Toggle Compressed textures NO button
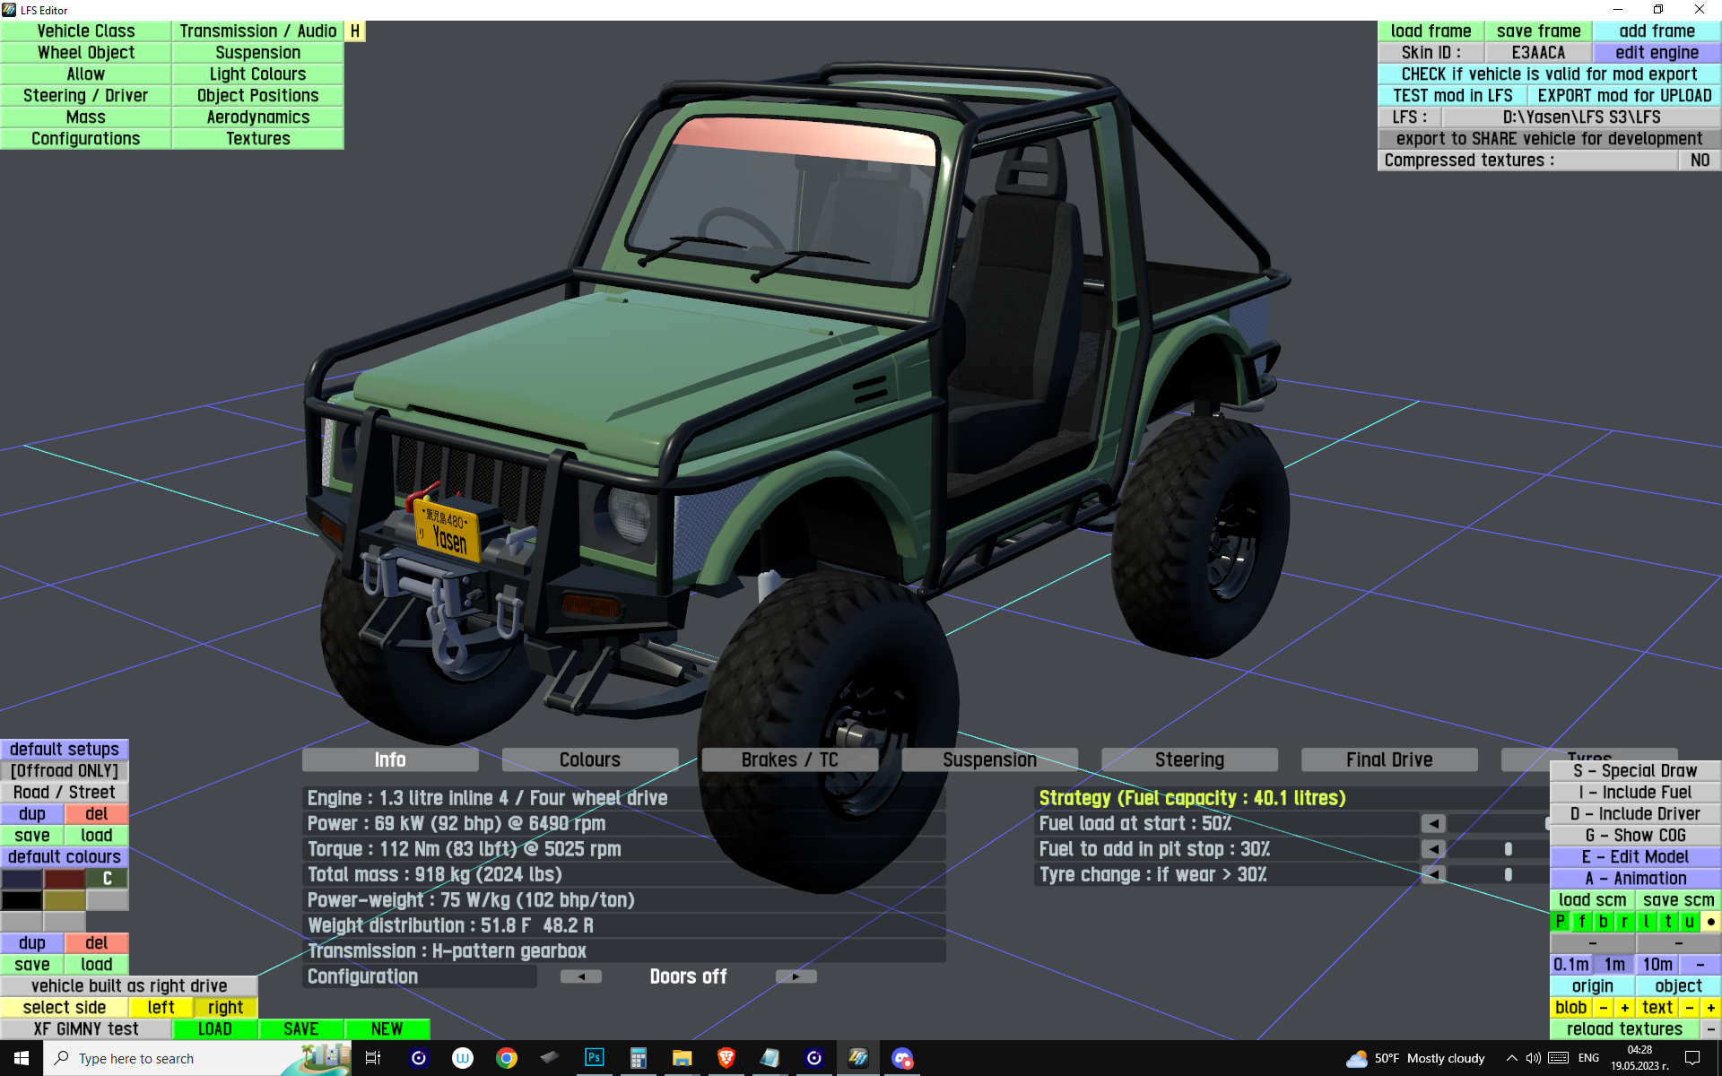The image size is (1722, 1076). pyautogui.click(x=1699, y=161)
